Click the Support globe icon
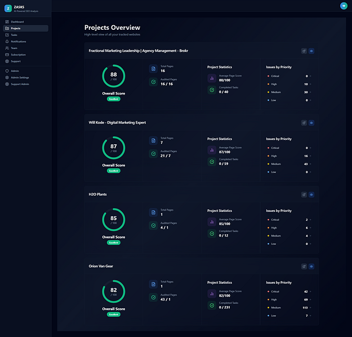Image resolution: width=352 pixels, height=337 pixels. click(x=7, y=61)
